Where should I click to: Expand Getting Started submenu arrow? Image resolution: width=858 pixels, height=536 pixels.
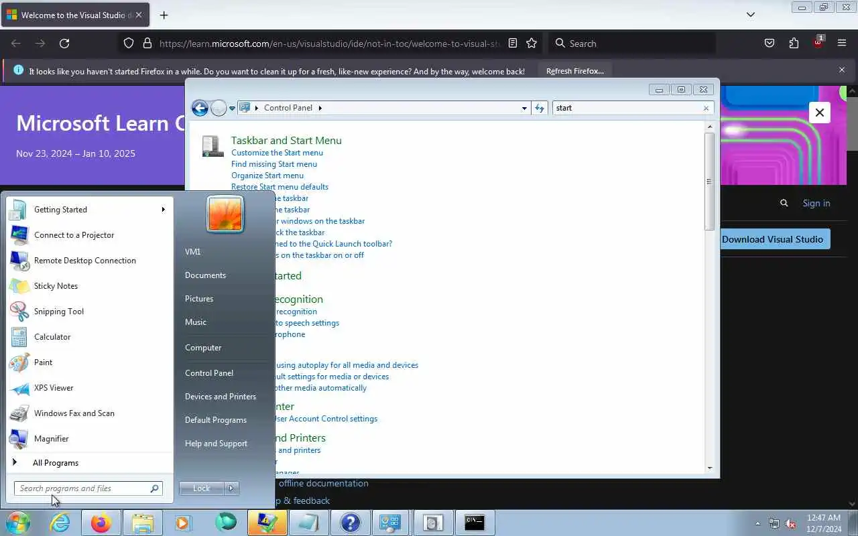pos(163,210)
